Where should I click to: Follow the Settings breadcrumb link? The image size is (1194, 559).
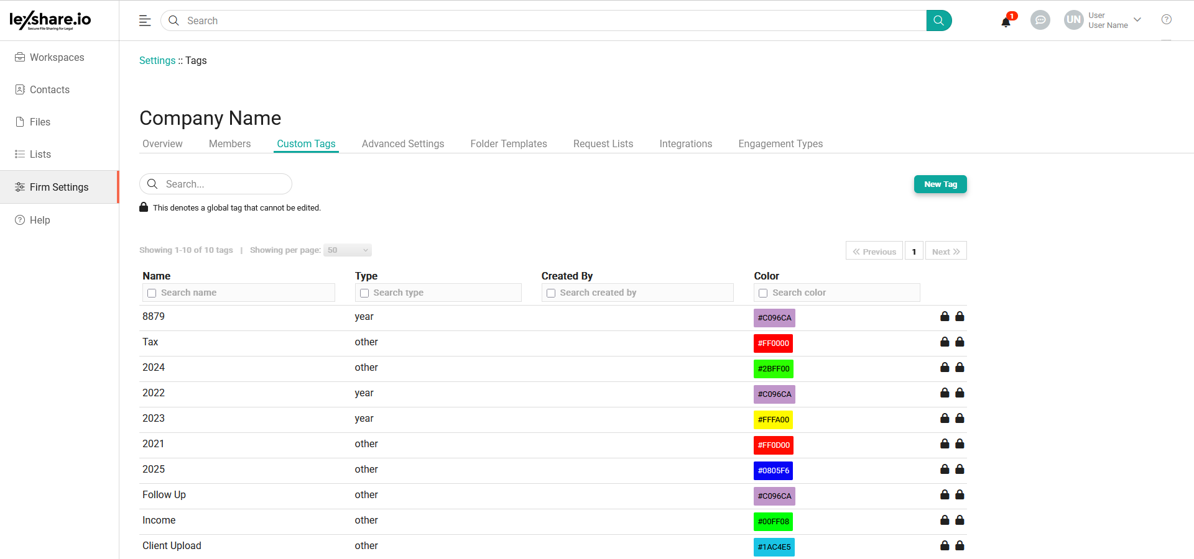pyautogui.click(x=157, y=60)
